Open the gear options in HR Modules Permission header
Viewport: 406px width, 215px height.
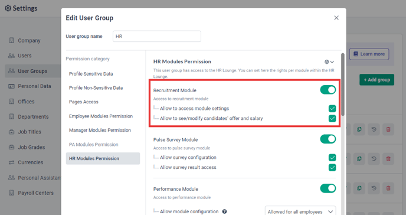click(329, 62)
